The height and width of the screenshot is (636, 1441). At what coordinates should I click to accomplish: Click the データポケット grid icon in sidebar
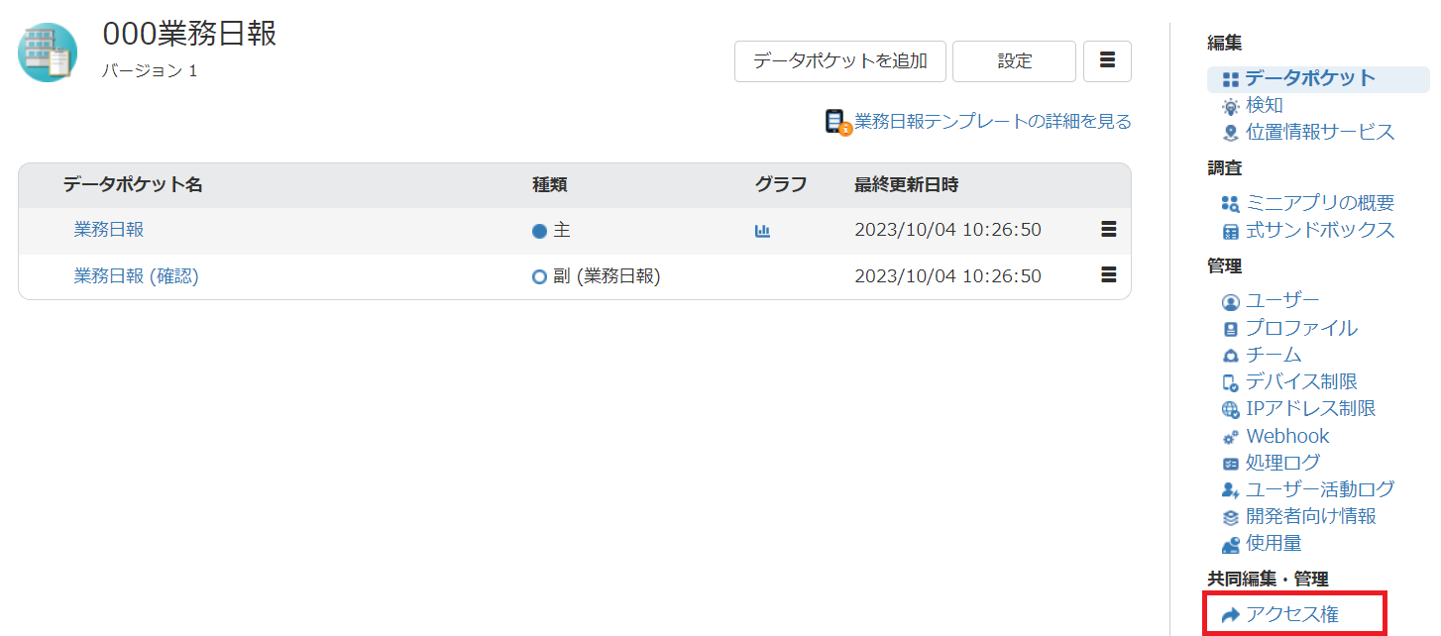click(1231, 79)
